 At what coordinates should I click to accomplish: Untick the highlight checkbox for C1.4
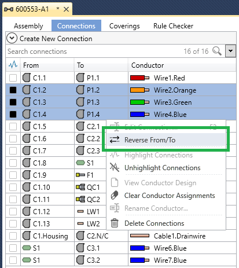coord(13,115)
